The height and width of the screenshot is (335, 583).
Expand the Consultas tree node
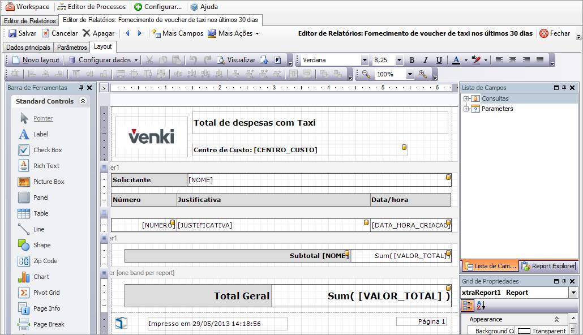(x=466, y=98)
